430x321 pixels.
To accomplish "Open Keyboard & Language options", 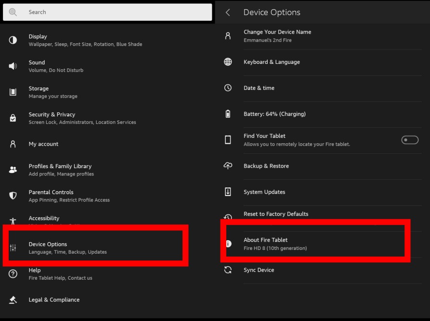I will tap(323, 62).
